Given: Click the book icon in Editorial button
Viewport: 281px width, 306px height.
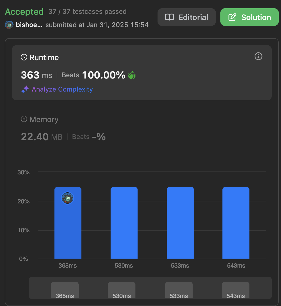Looking at the screenshot, I should tap(170, 17).
